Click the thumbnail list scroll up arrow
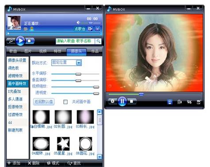This screenshot has height=167, width=210. (x=99, y=112)
